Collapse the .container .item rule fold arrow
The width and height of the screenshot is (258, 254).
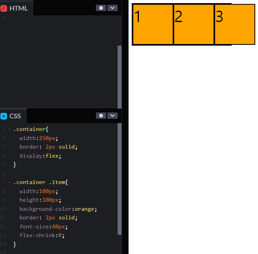tap(9, 182)
